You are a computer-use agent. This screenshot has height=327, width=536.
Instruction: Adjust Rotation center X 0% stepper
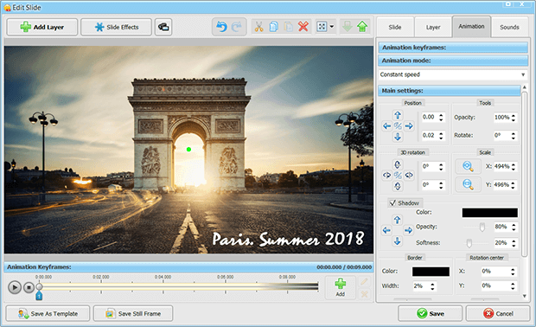point(513,272)
